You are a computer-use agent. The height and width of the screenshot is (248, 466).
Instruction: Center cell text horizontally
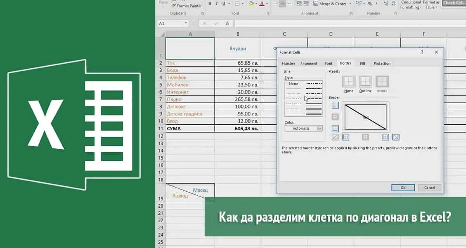(282, 3)
